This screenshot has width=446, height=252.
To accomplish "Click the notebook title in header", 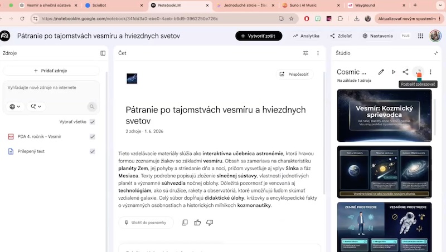I will [99, 36].
